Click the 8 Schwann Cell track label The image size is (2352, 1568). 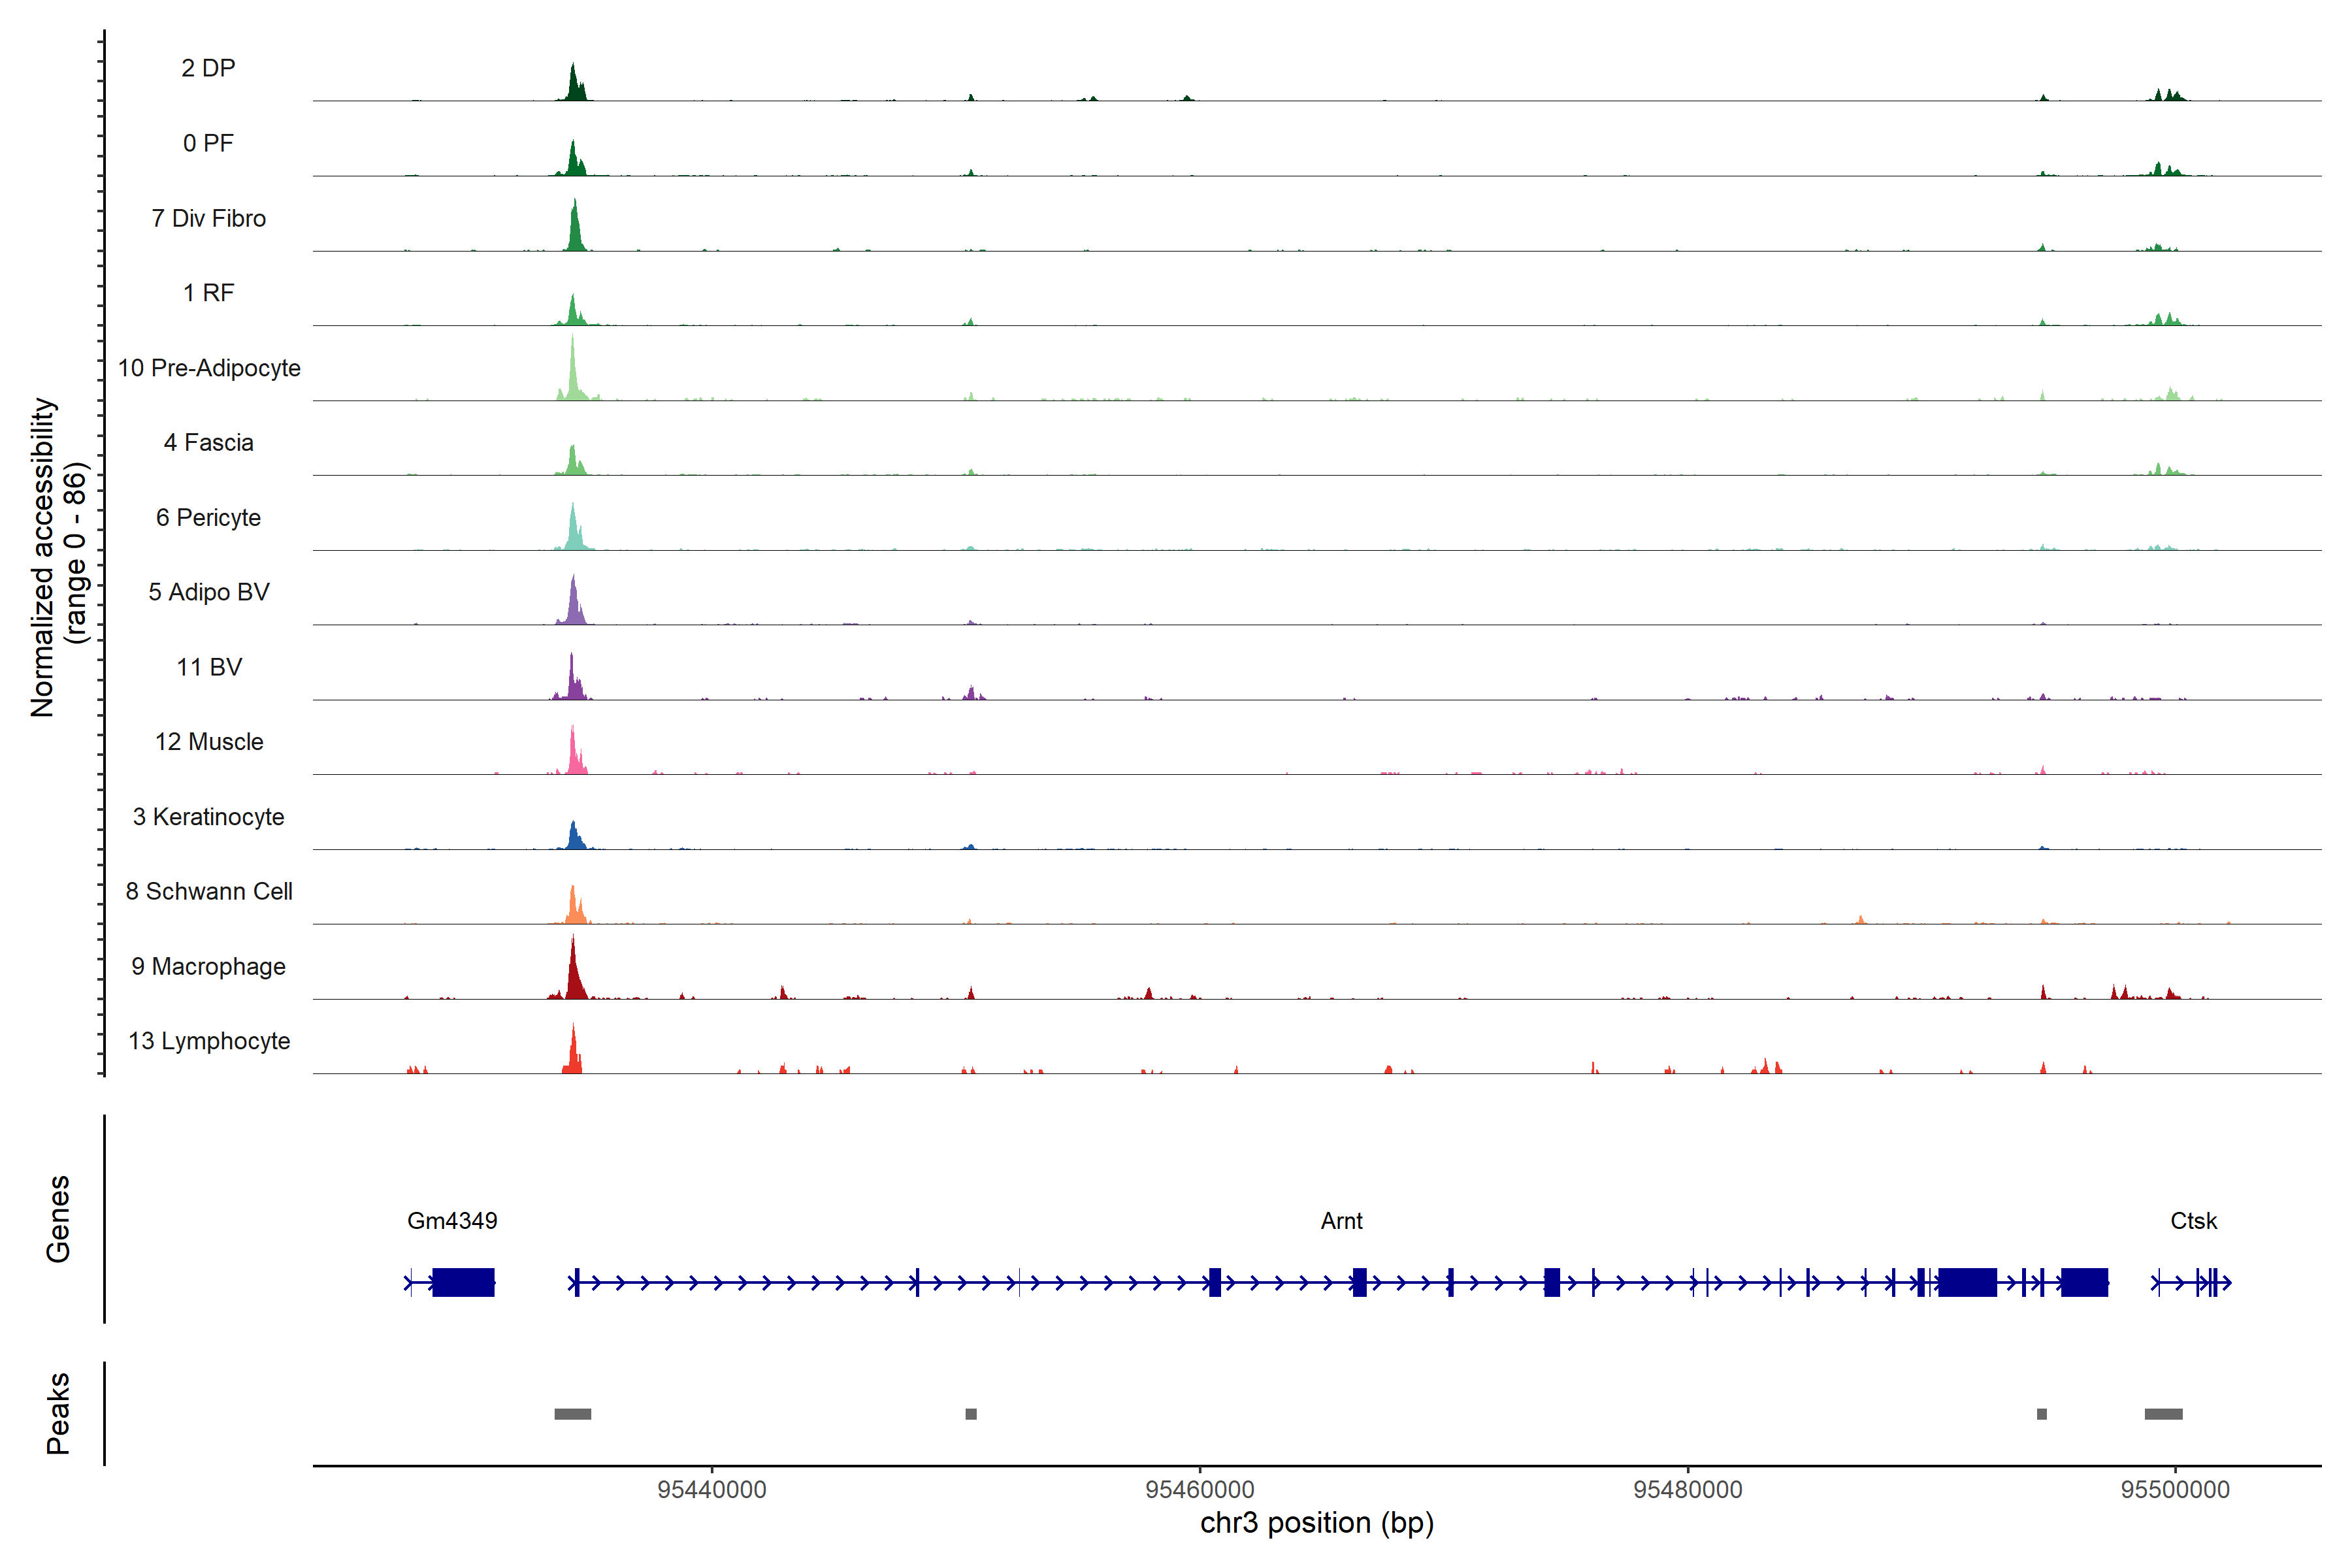[208, 891]
